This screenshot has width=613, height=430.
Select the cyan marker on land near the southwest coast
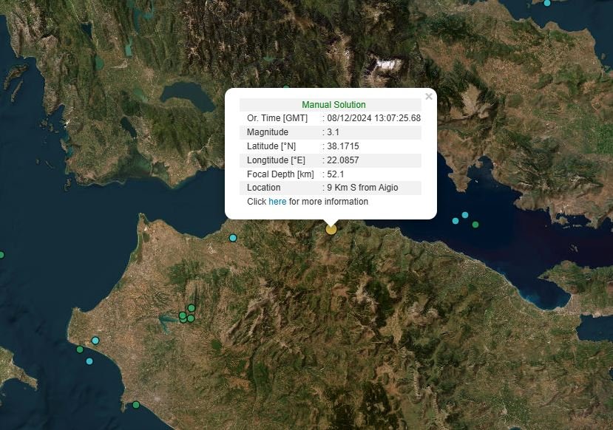[x=95, y=341]
